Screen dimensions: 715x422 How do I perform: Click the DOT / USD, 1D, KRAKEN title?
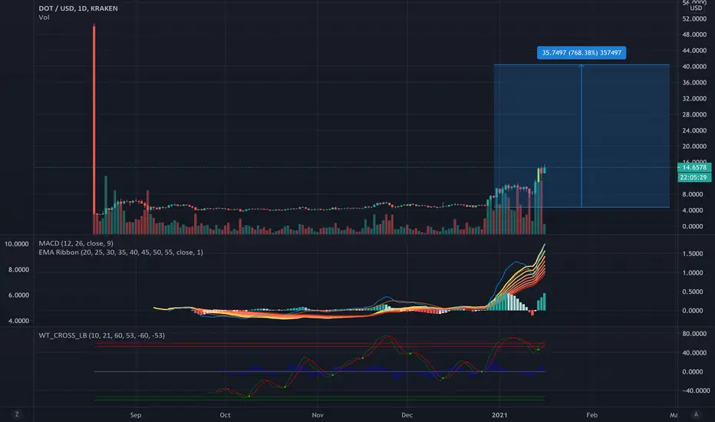[78, 8]
